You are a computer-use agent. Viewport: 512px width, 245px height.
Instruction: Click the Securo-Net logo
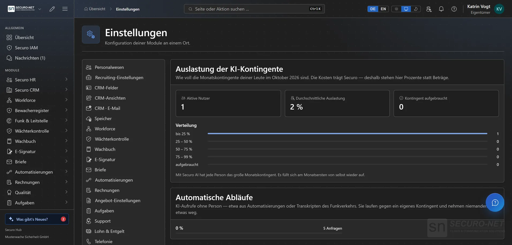tap(21, 9)
